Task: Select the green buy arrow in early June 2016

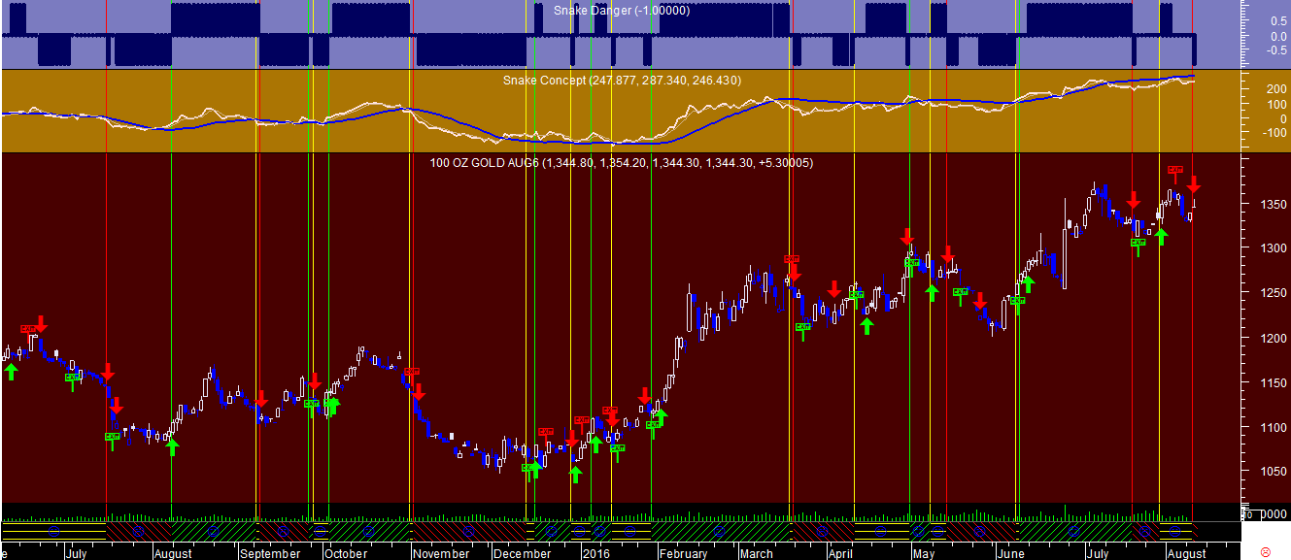Action: point(1028,283)
